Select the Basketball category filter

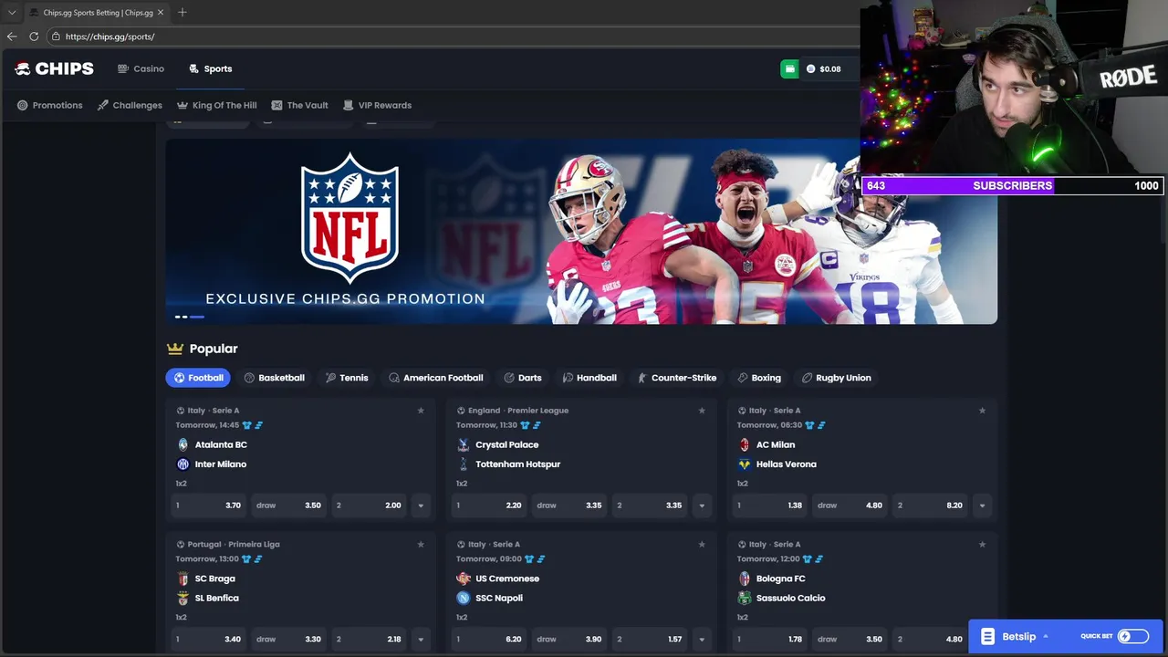(274, 378)
